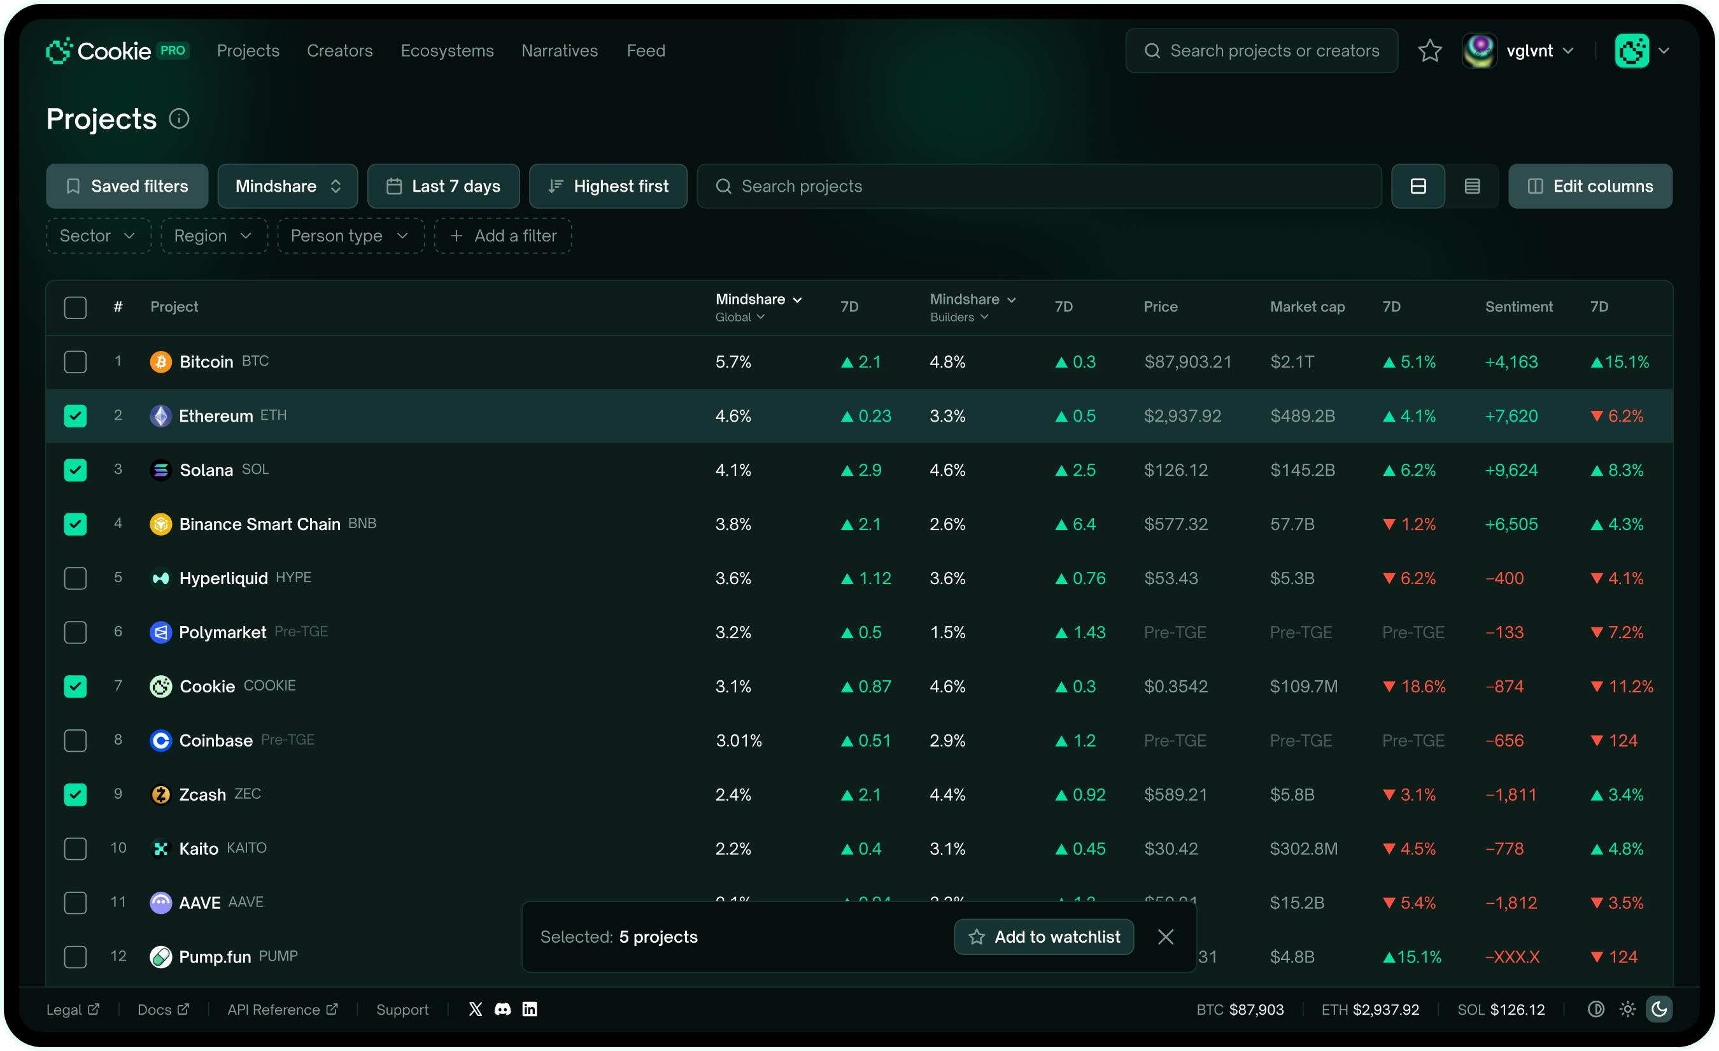This screenshot has height=1051, width=1719.
Task: Uncheck the Solana row checkbox
Action: 75,469
